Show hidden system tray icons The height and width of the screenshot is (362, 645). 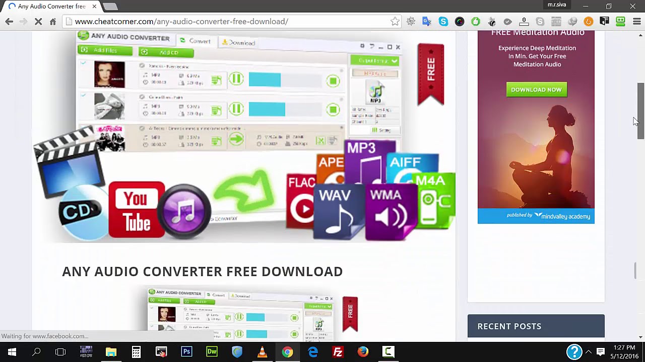589,352
